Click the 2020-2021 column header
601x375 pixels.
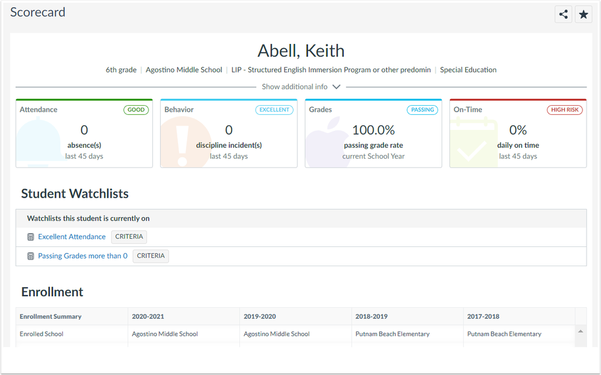tap(148, 317)
